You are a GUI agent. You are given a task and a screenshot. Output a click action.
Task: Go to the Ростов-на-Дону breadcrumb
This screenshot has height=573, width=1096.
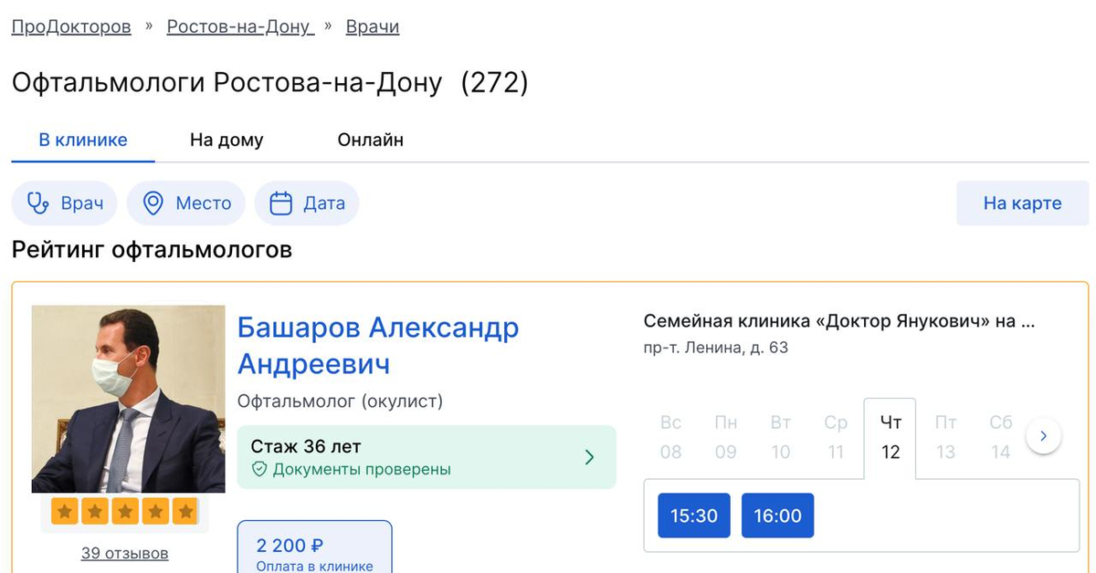click(239, 26)
